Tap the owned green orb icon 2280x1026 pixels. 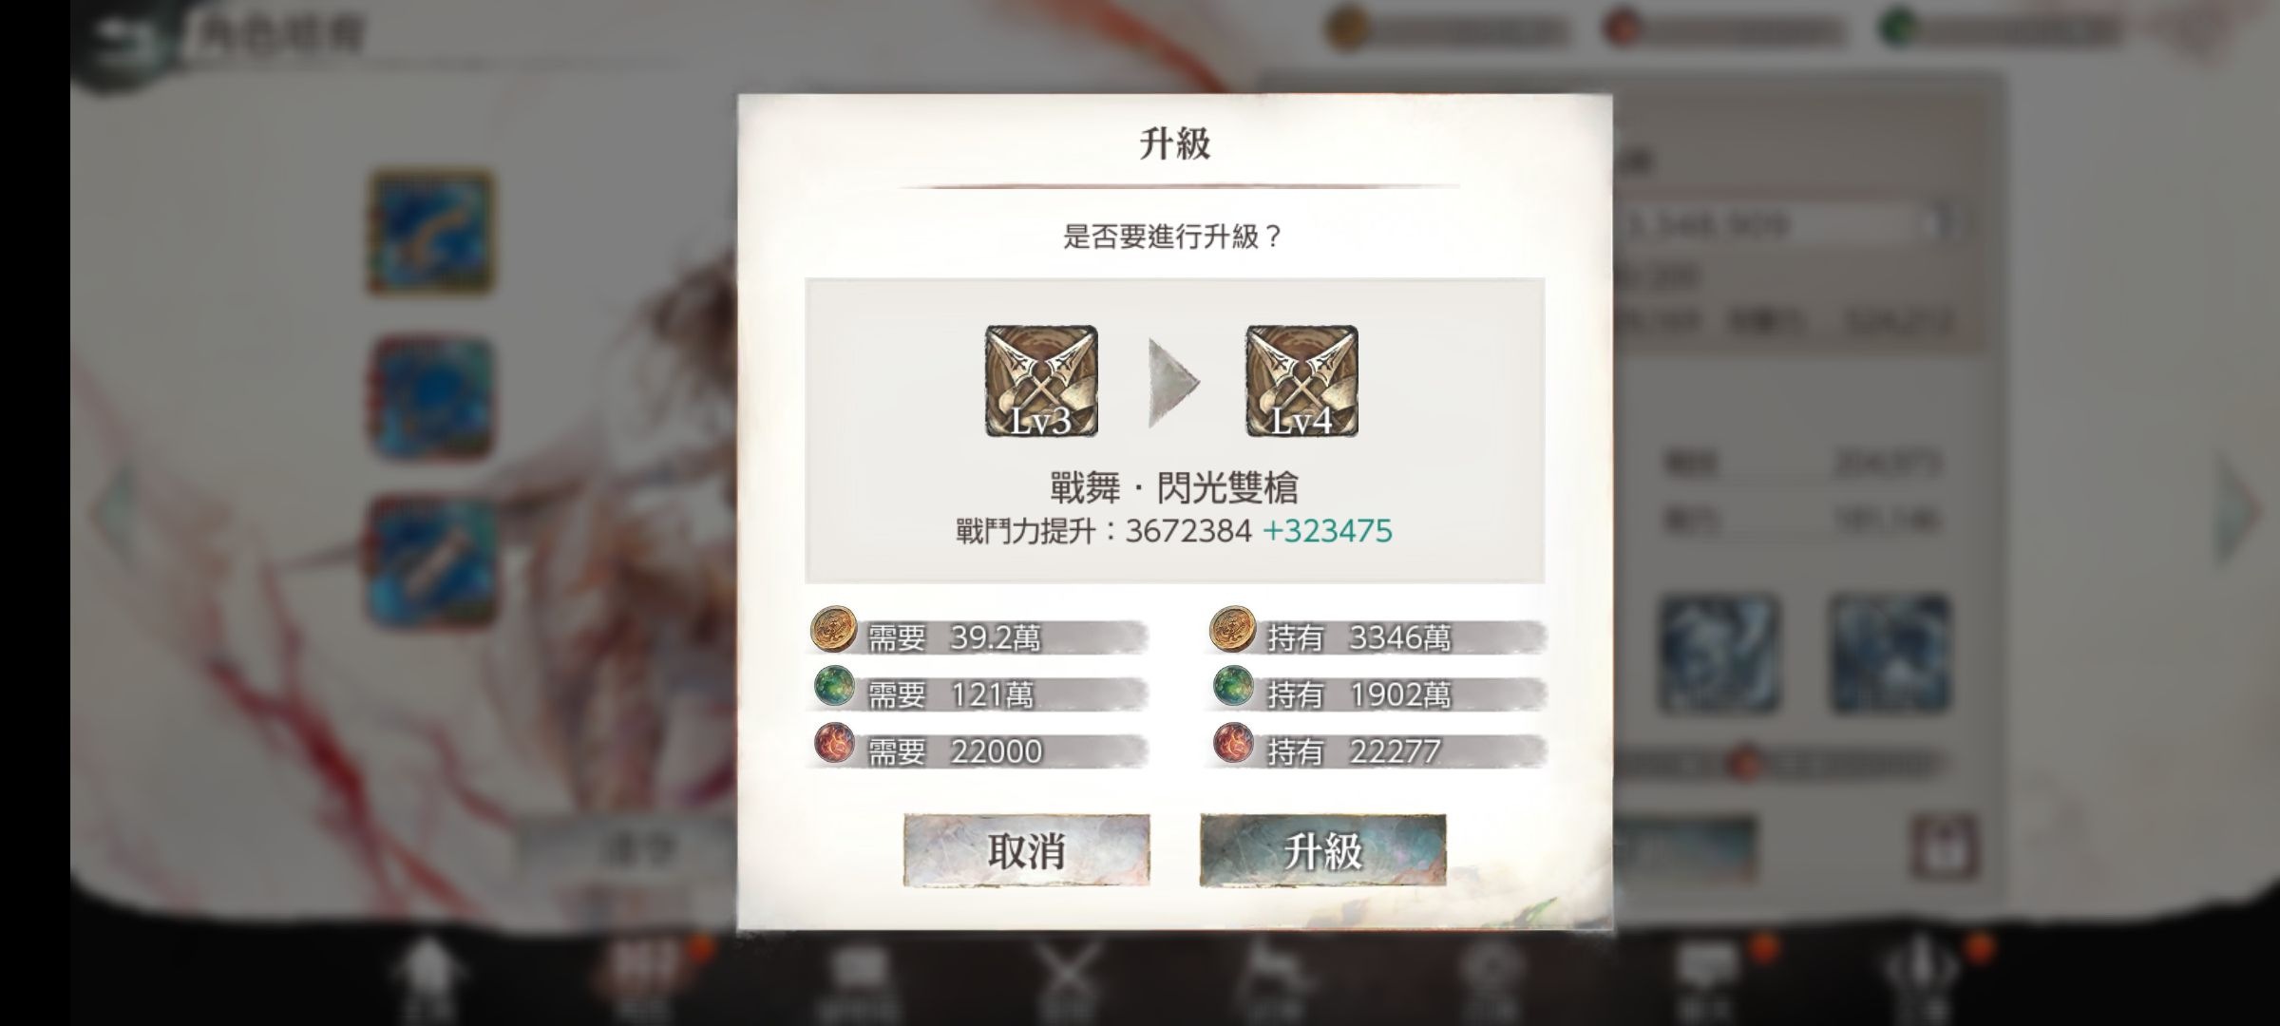click(1232, 688)
